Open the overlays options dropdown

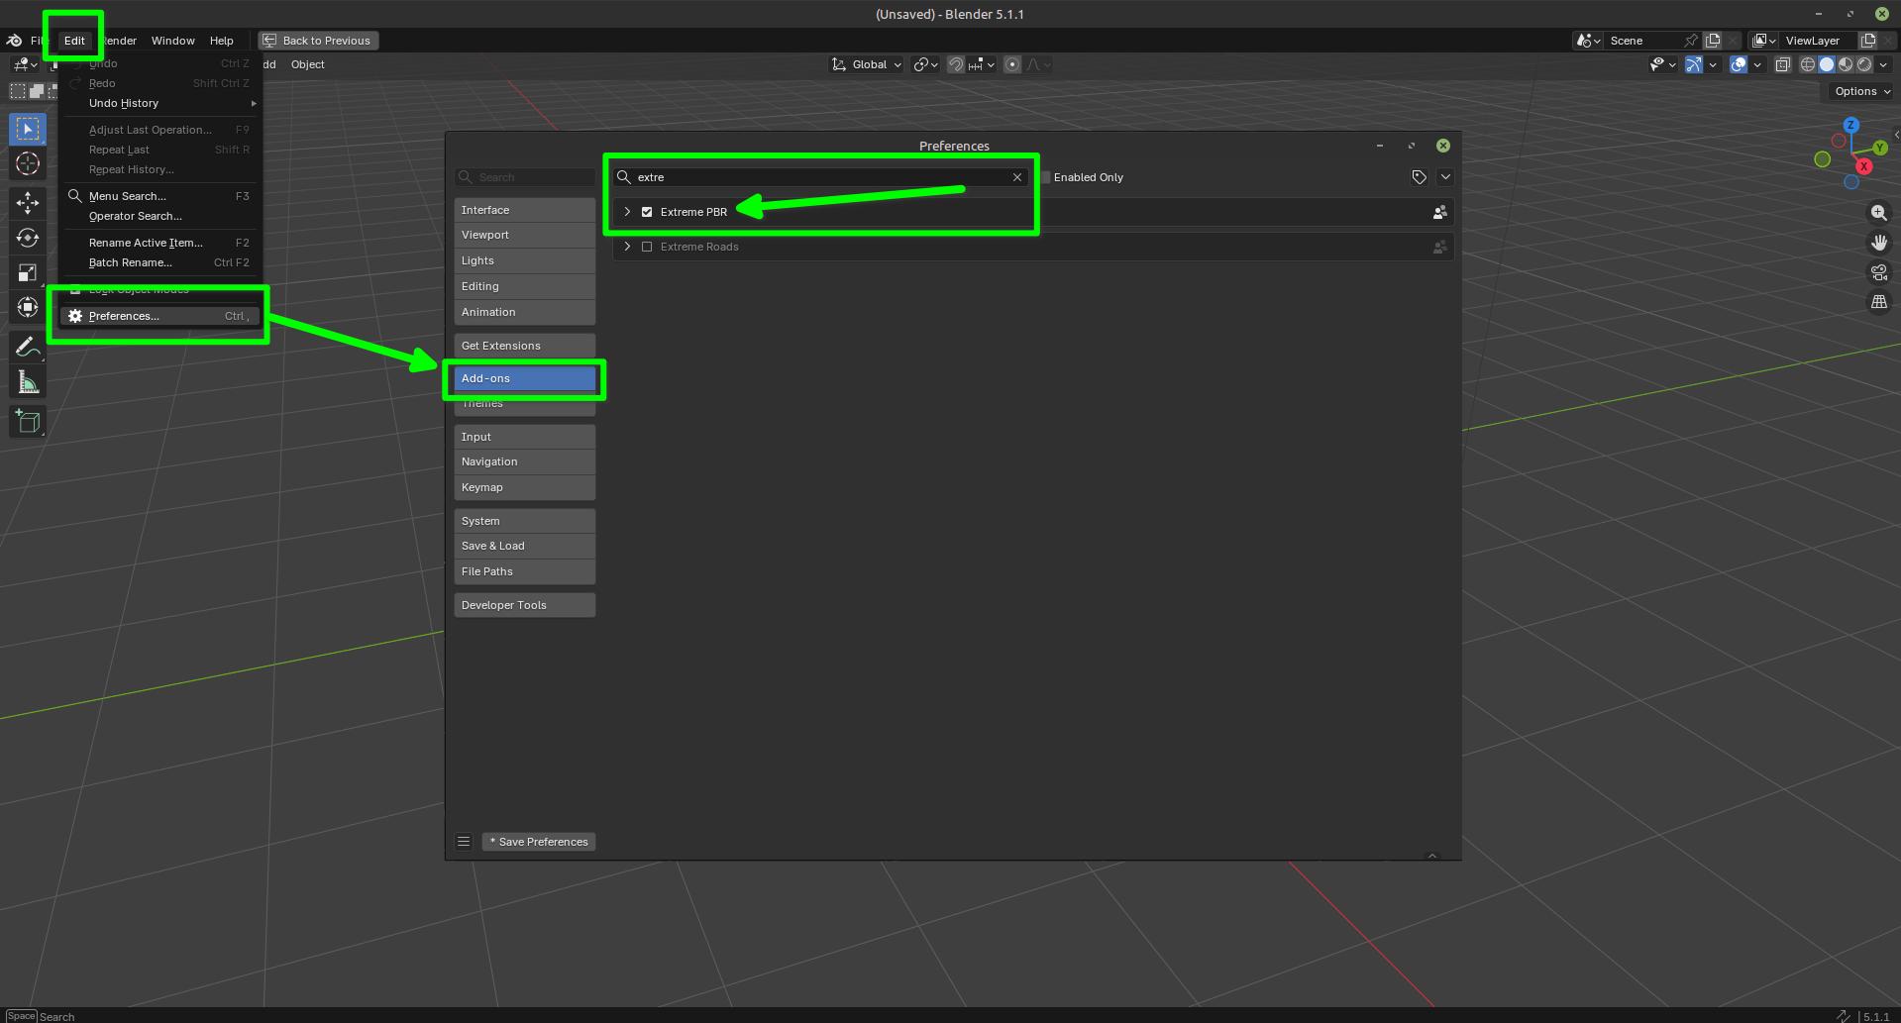pyautogui.click(x=1757, y=64)
